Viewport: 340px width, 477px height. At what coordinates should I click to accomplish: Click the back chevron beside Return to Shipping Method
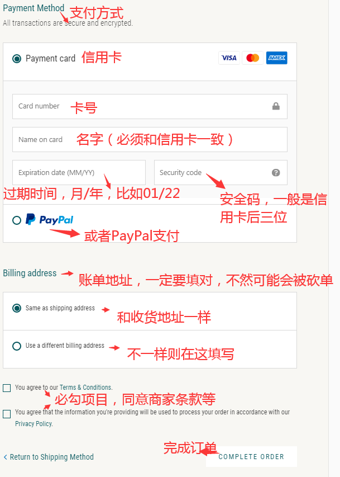[5, 457]
